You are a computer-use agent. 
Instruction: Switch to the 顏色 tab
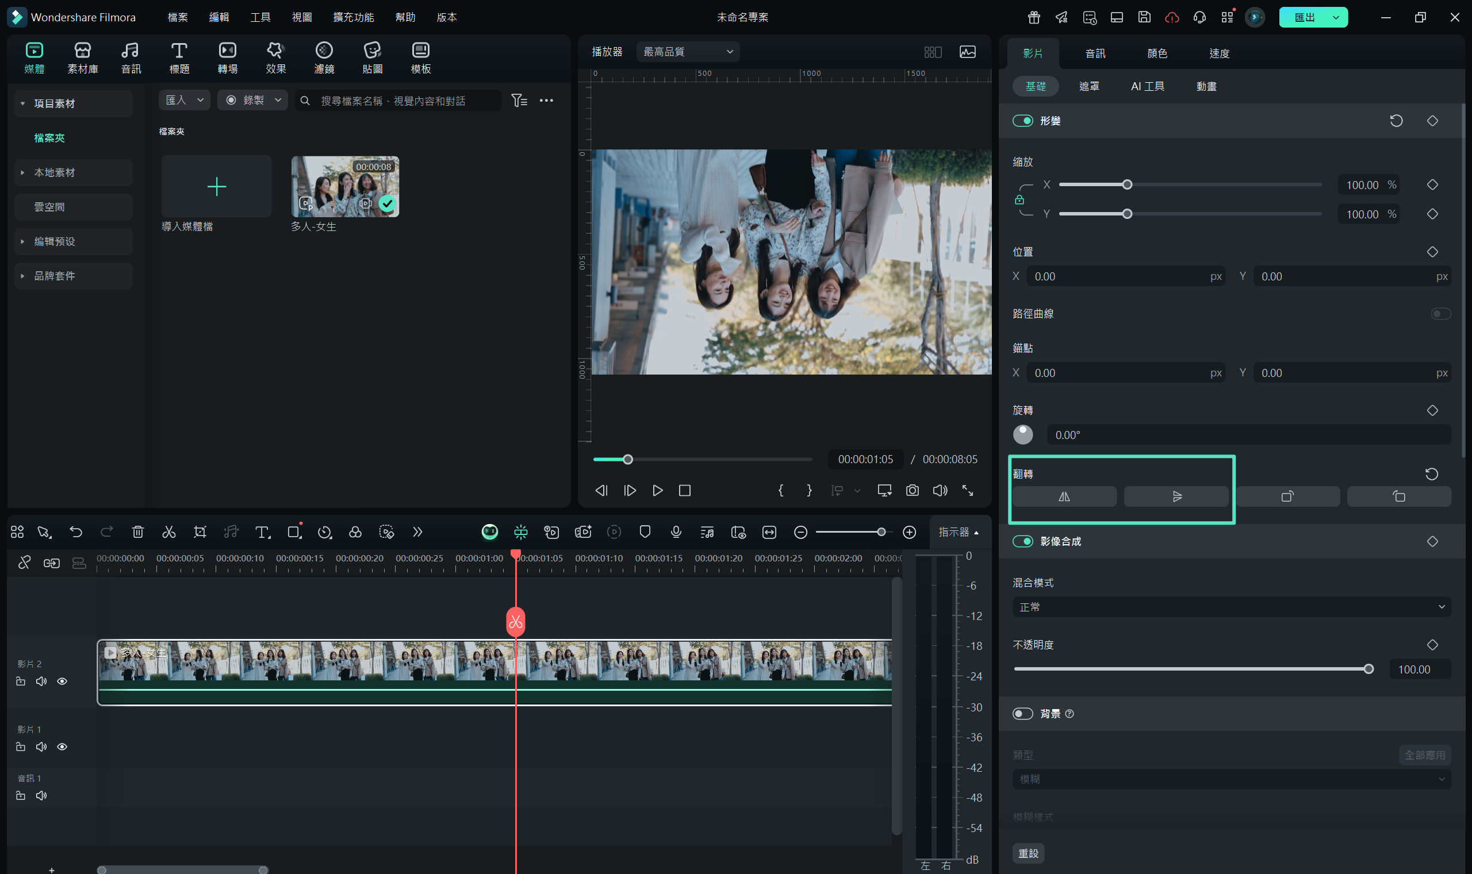(x=1157, y=53)
